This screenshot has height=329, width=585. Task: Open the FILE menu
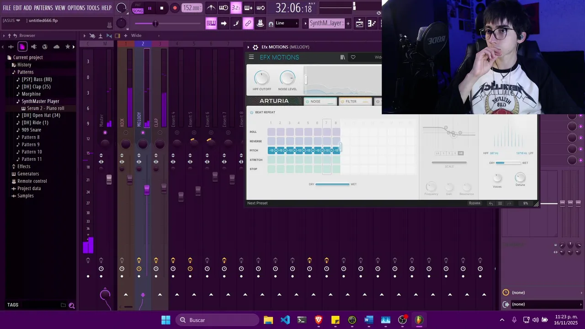pyautogui.click(x=7, y=8)
